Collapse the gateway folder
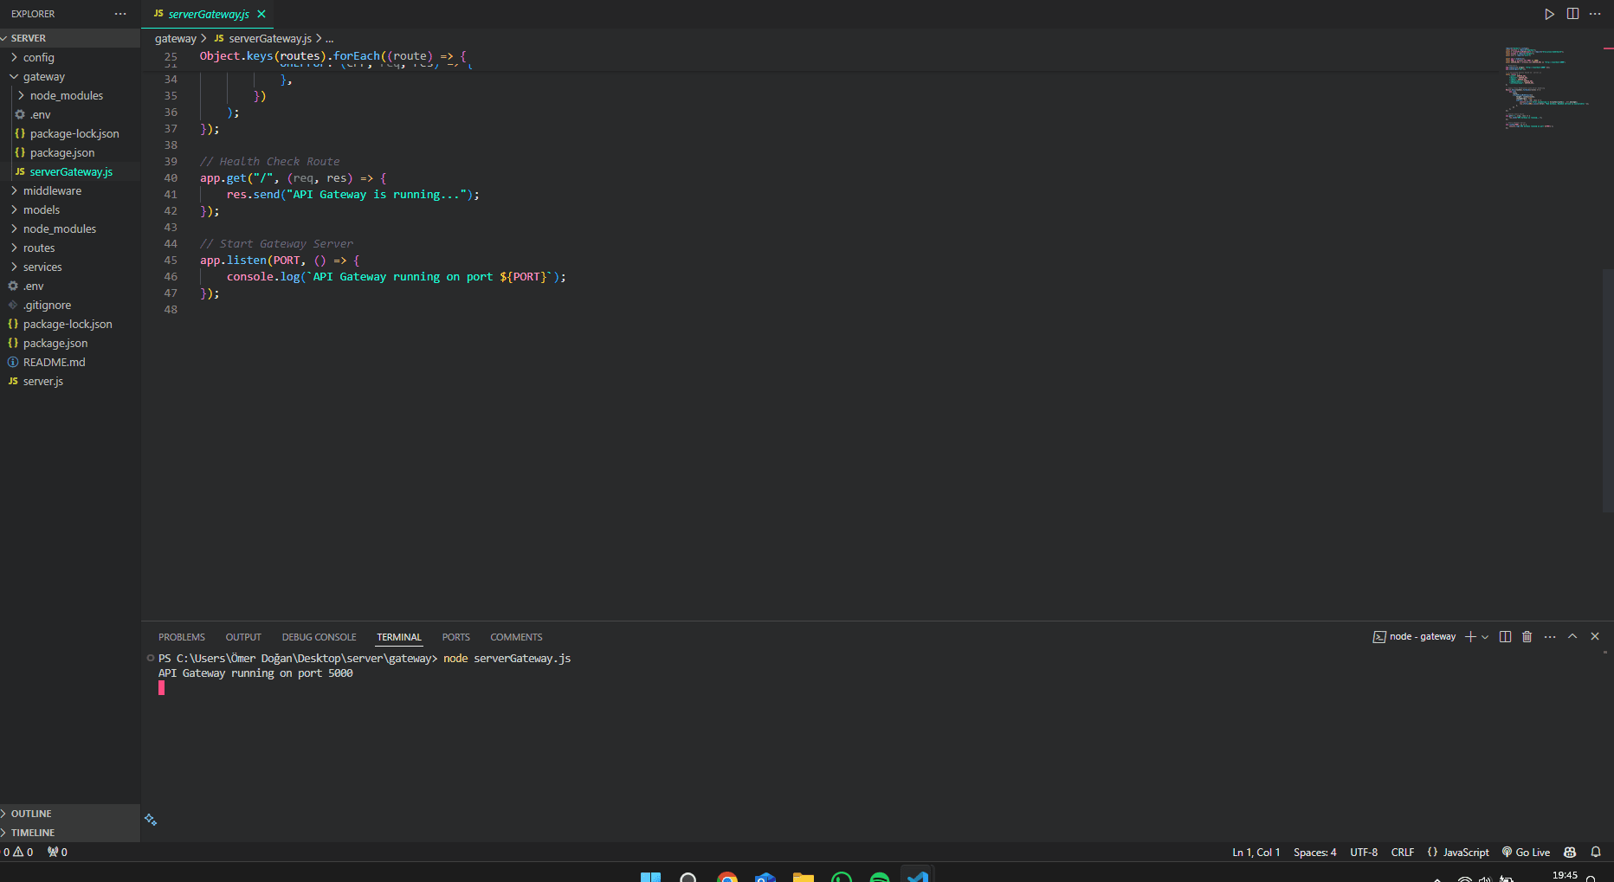Screen dimensions: 1614x882 (x=43, y=77)
